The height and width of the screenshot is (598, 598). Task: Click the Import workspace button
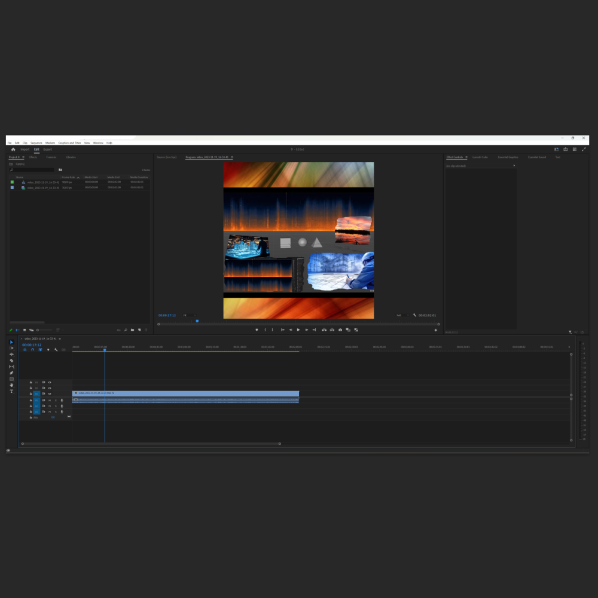click(x=25, y=149)
